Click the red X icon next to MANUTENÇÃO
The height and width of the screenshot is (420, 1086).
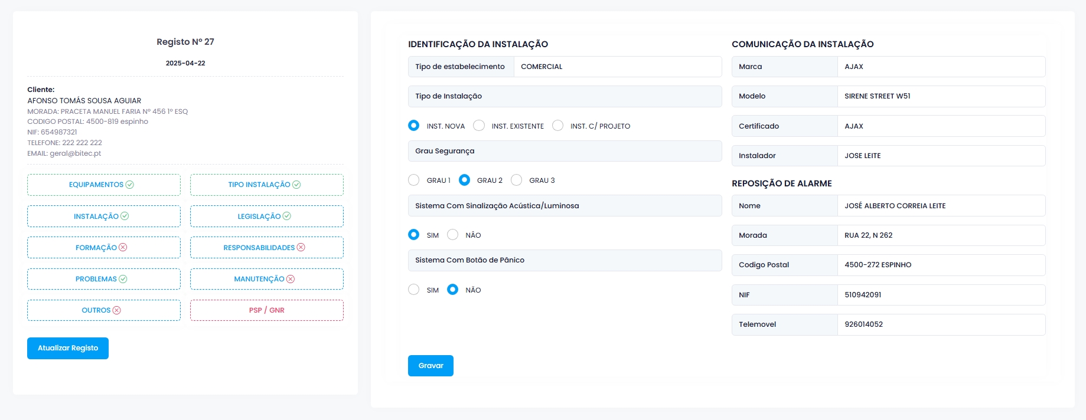tap(291, 279)
